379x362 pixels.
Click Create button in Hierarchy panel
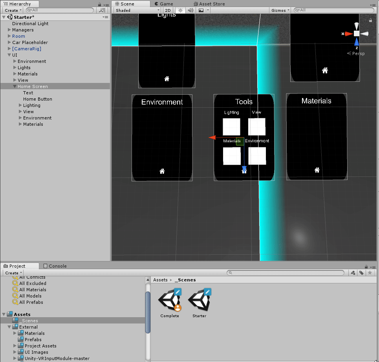click(x=13, y=10)
